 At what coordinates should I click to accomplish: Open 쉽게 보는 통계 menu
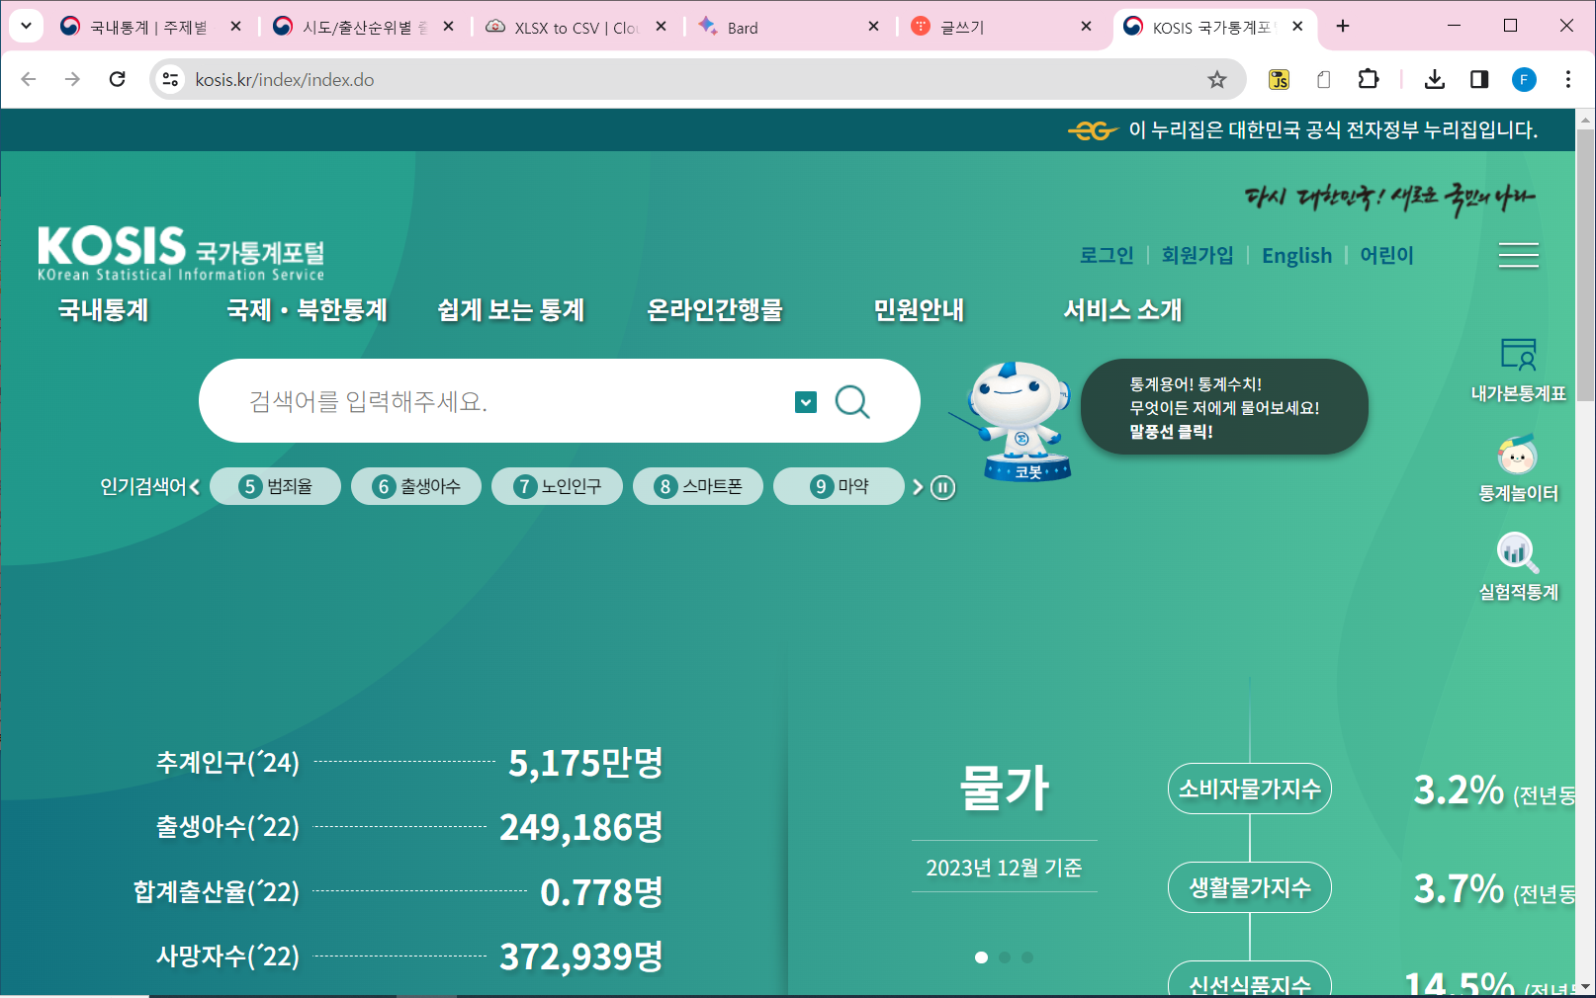click(511, 309)
